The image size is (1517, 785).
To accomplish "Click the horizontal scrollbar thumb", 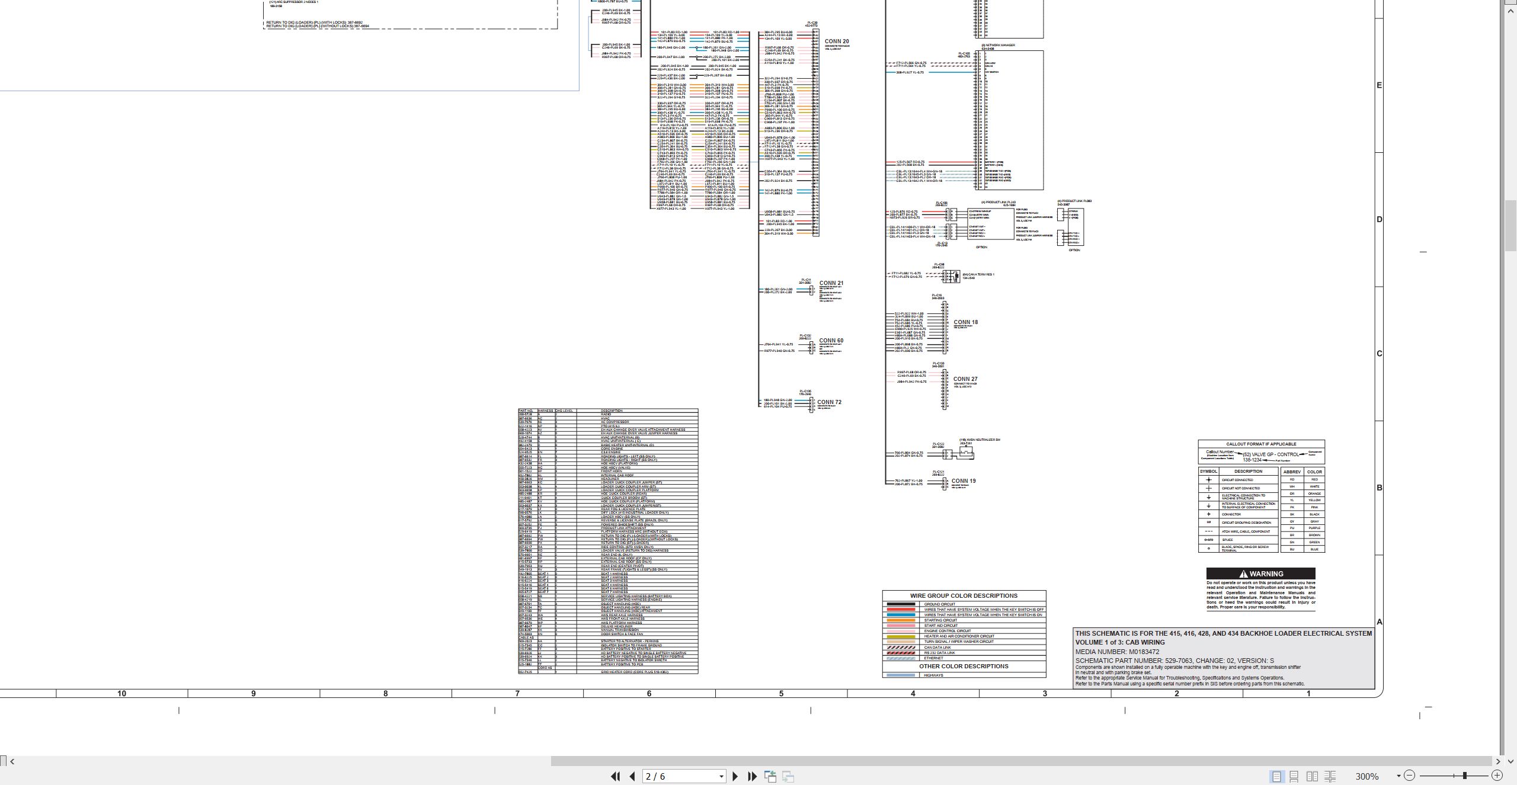I will [1021, 761].
